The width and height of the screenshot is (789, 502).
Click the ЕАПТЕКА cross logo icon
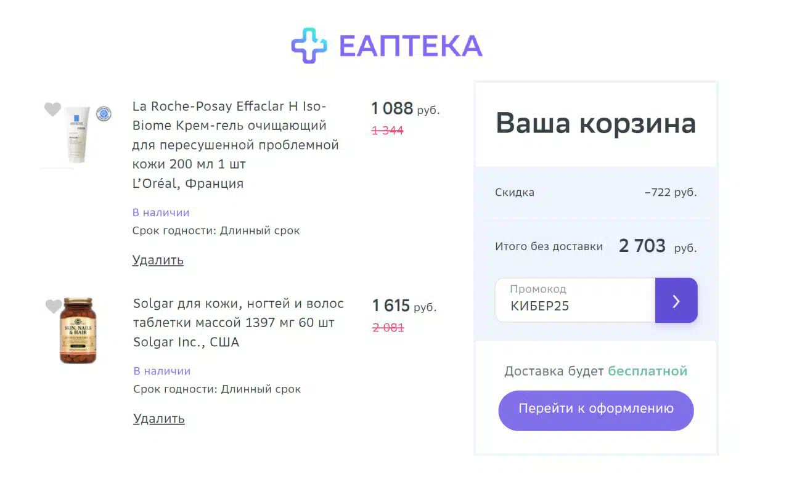[x=309, y=46]
